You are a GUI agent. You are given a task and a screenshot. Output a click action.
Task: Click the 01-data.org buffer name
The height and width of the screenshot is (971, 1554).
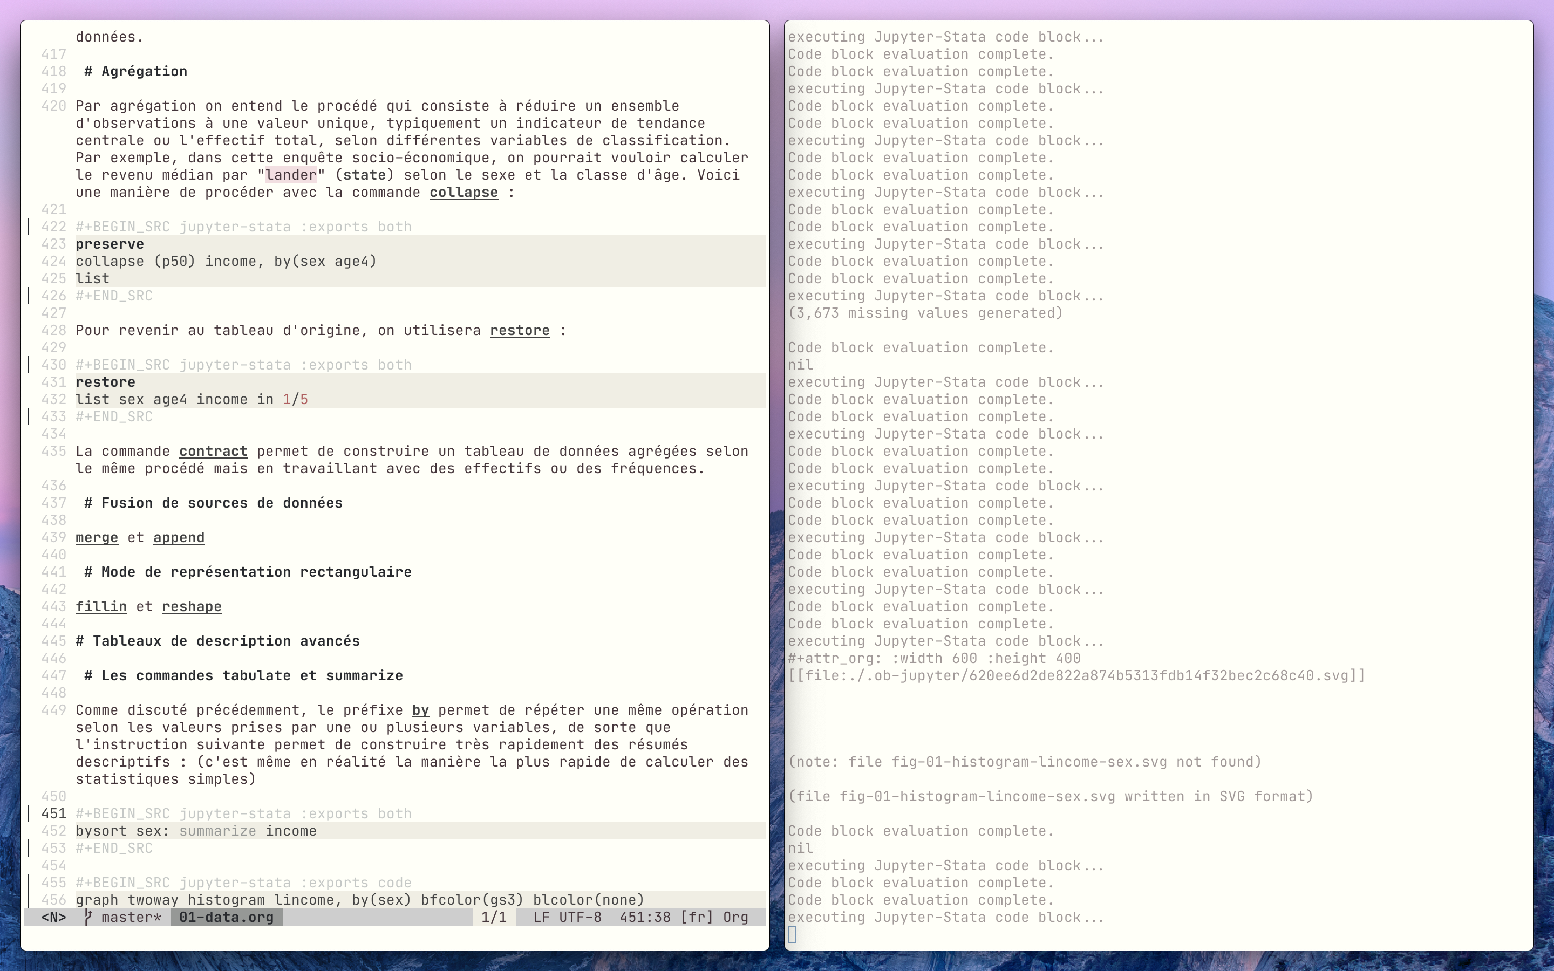226,917
